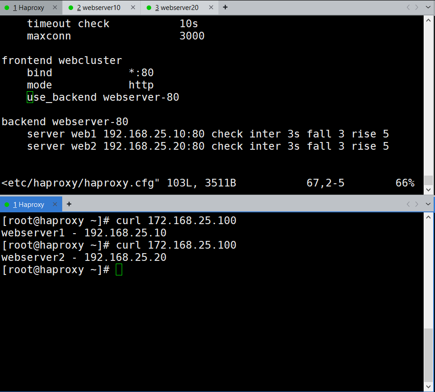Open the tab list dropdown in lower pane
Viewport: 435px width, 392px height.
[428, 204]
